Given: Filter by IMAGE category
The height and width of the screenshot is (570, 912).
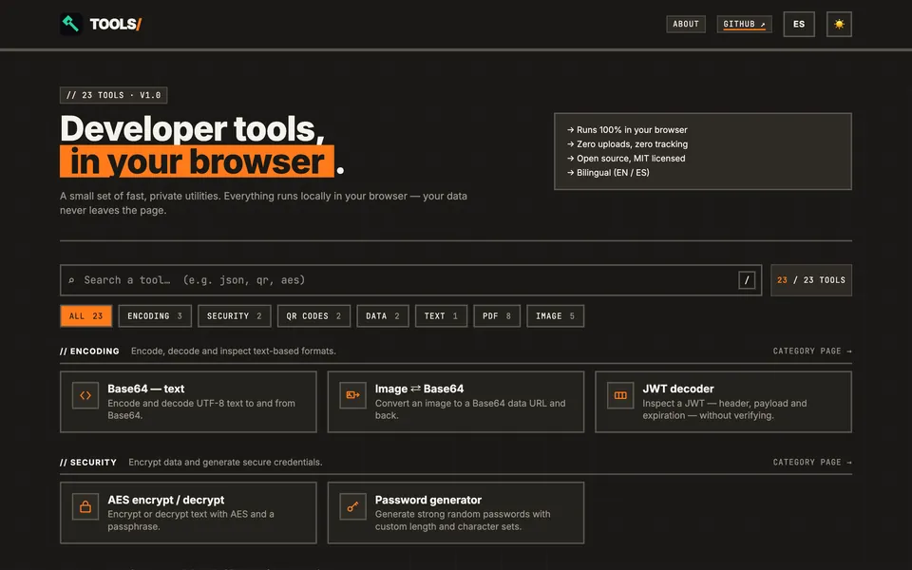Looking at the screenshot, I should [x=555, y=315].
